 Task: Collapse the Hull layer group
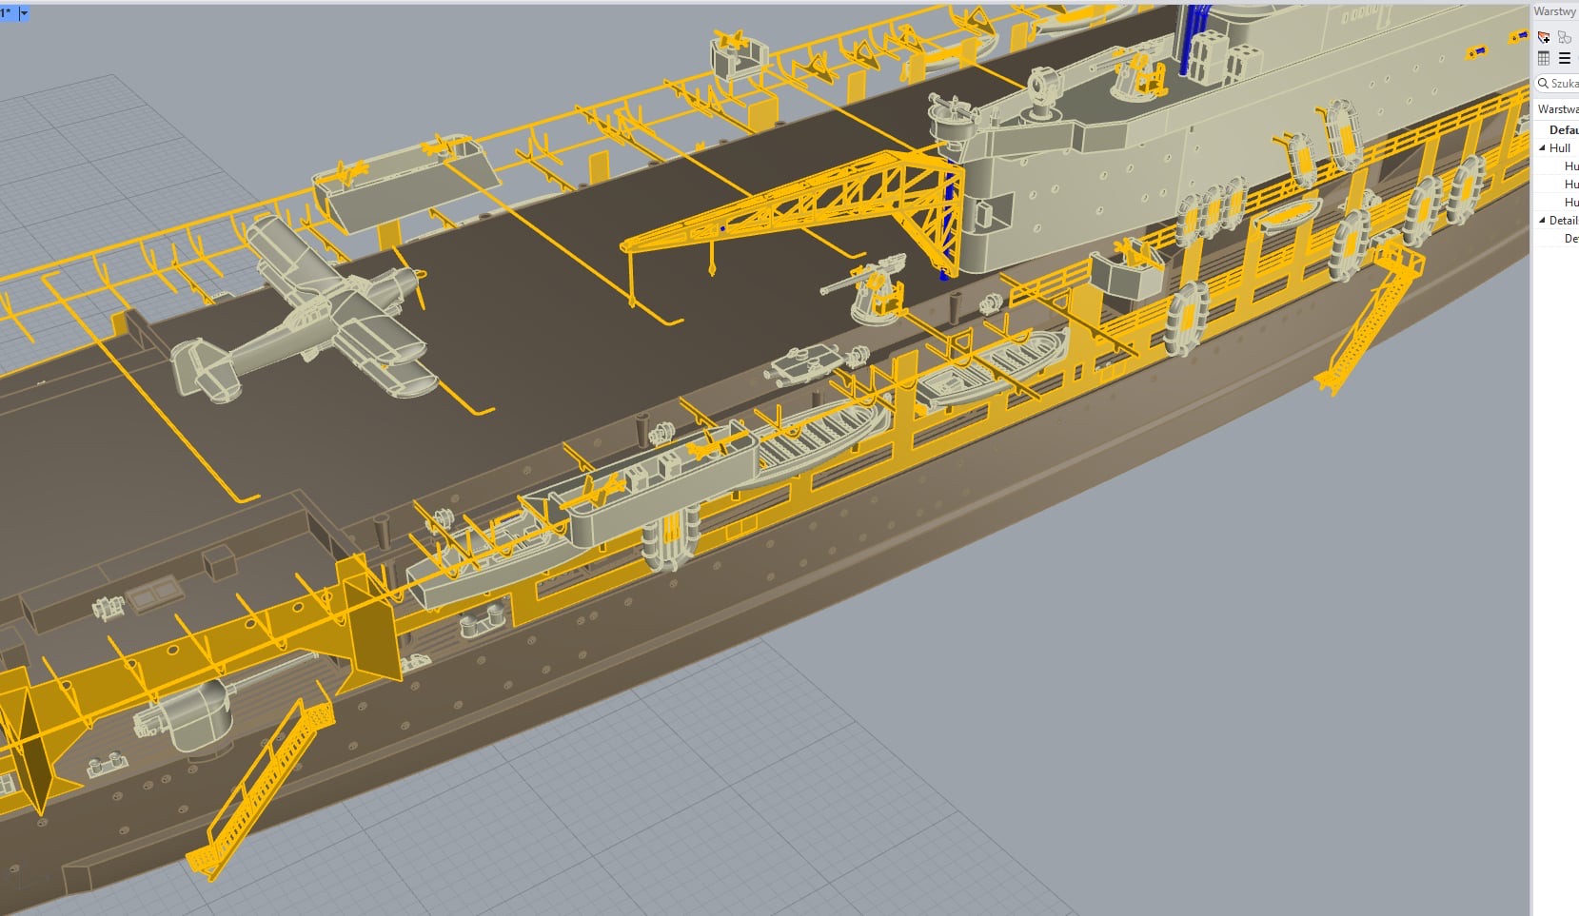(x=1542, y=147)
